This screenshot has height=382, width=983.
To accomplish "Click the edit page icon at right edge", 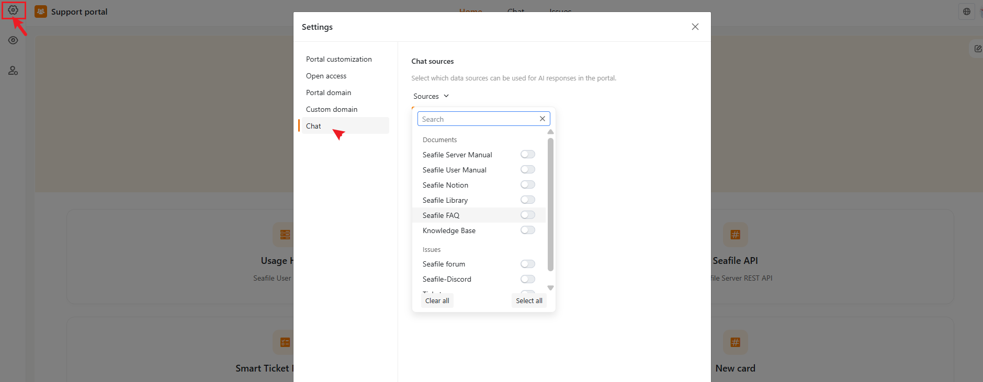I will pyautogui.click(x=977, y=49).
